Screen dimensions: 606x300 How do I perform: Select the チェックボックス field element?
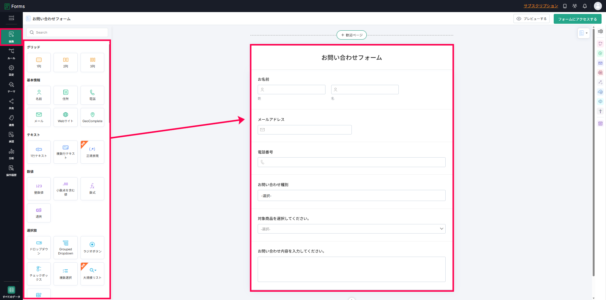coord(39,274)
